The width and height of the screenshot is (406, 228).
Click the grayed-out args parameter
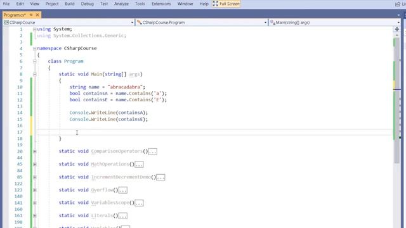pos(134,74)
